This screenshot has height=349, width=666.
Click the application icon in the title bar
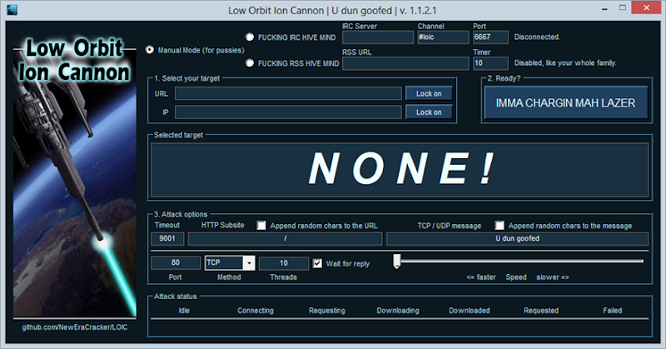pyautogui.click(x=12, y=10)
